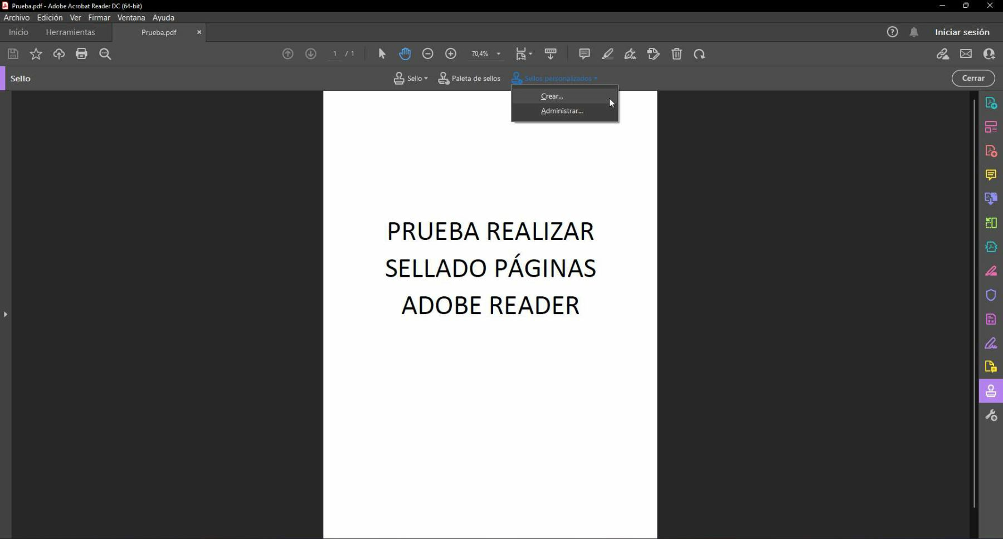The image size is (1003, 539).
Task: Open Paleta de sellos
Action: coord(469,79)
